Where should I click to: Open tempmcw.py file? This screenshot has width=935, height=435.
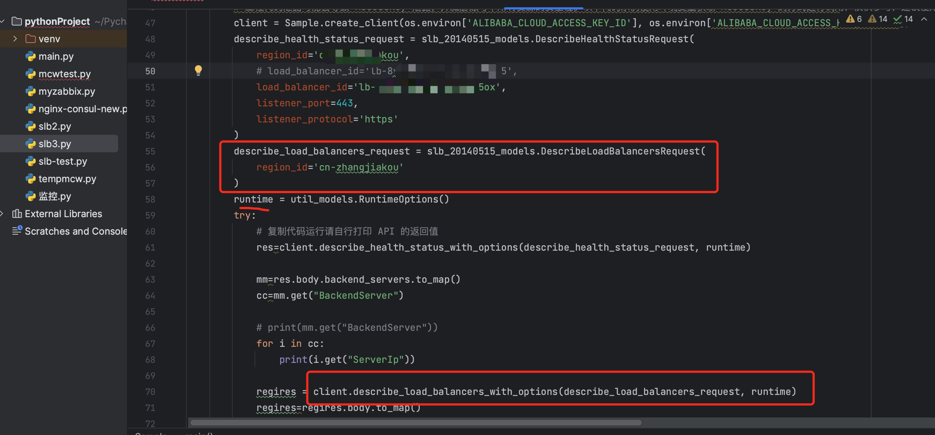coord(67,179)
